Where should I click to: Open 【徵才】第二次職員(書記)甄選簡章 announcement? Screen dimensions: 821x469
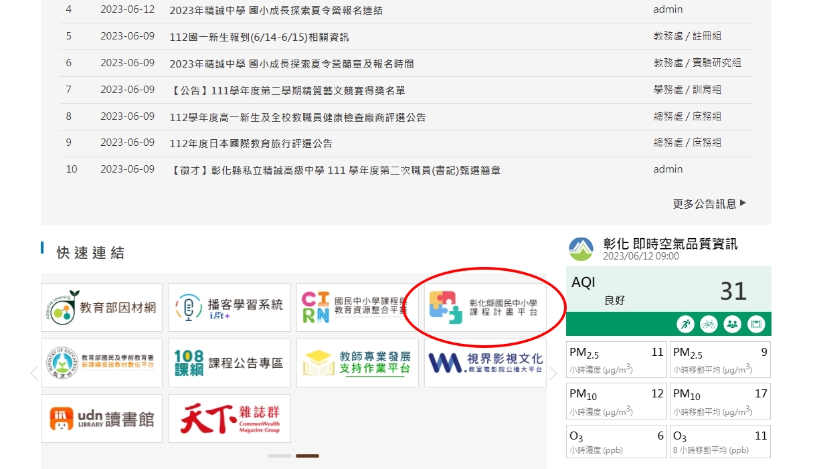[x=335, y=170]
